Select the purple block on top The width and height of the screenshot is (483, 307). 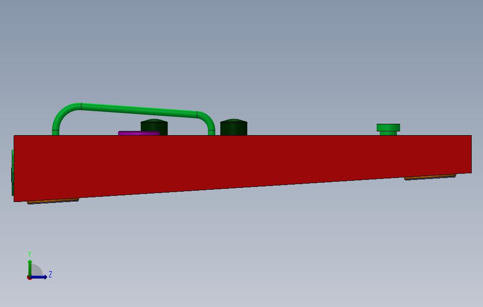(138, 133)
